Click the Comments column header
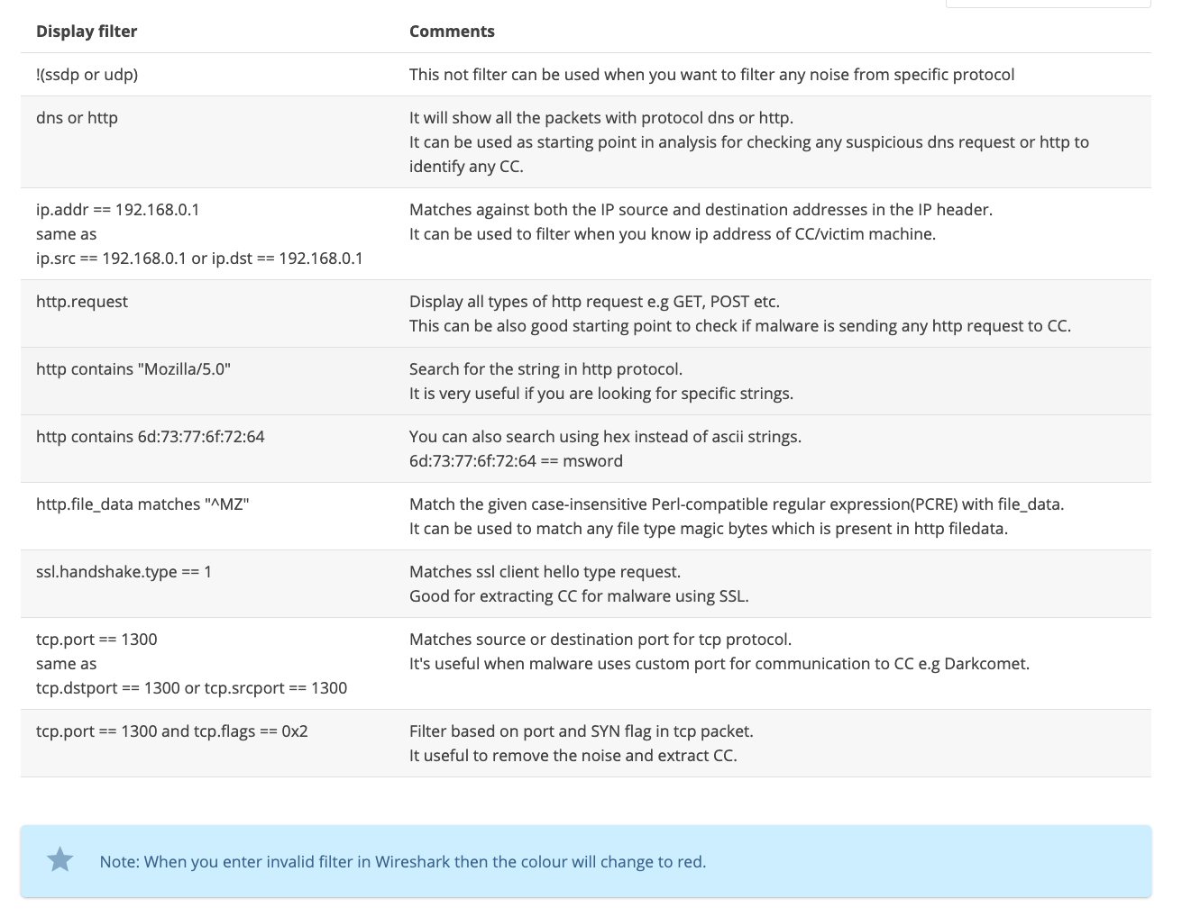The height and width of the screenshot is (917, 1182). [x=452, y=32]
